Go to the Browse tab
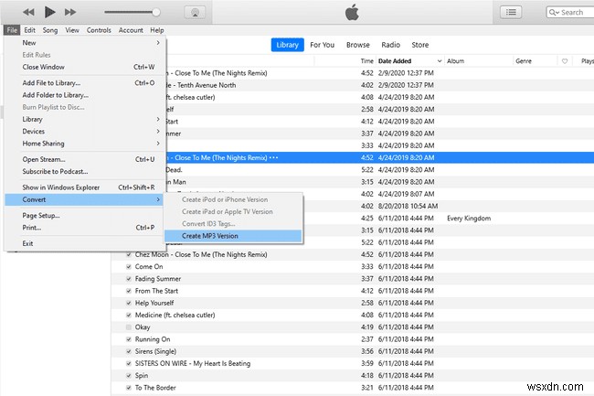The image size is (594, 396). [357, 45]
